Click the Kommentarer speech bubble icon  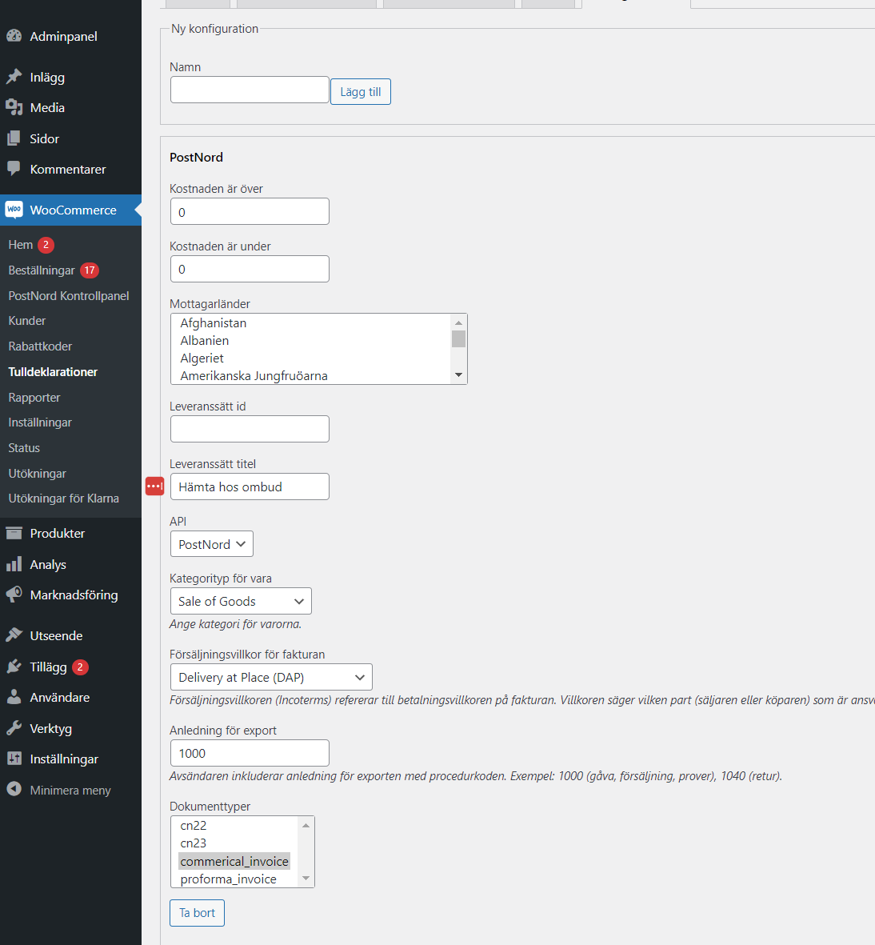(14, 170)
